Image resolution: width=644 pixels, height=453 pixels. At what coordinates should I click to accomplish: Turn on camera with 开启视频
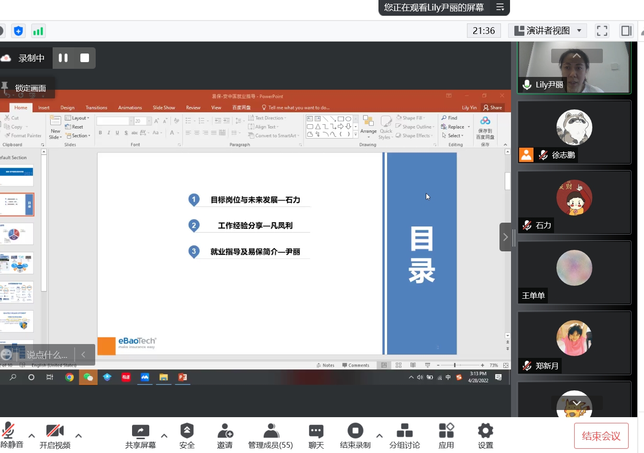(55, 435)
